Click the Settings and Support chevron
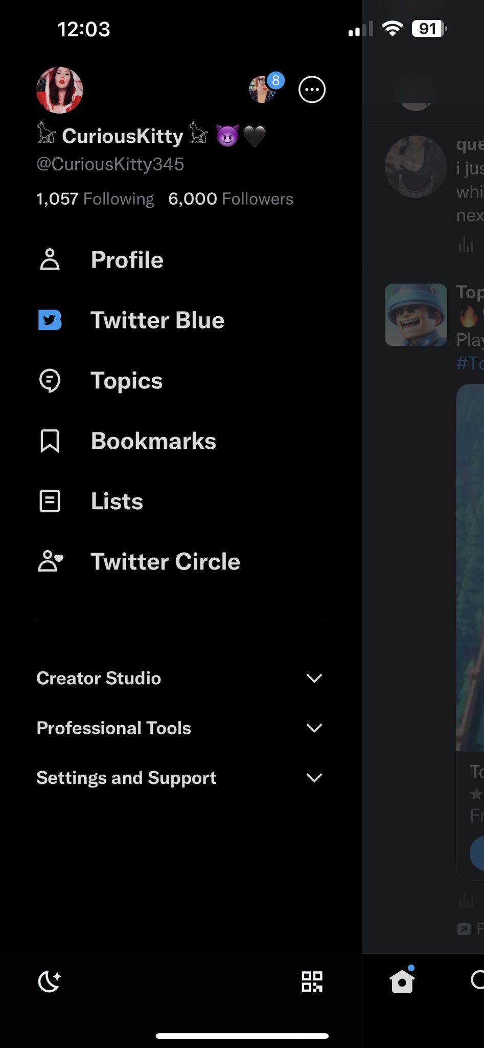This screenshot has height=1048, width=484. coord(314,777)
